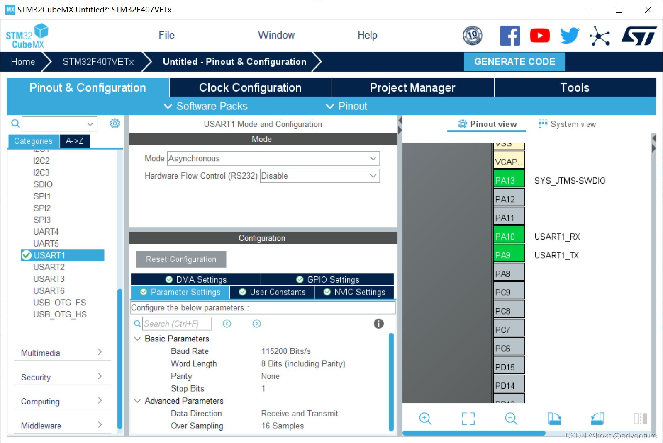
Task: Open the ST Twitter icon
Action: pyautogui.click(x=570, y=36)
